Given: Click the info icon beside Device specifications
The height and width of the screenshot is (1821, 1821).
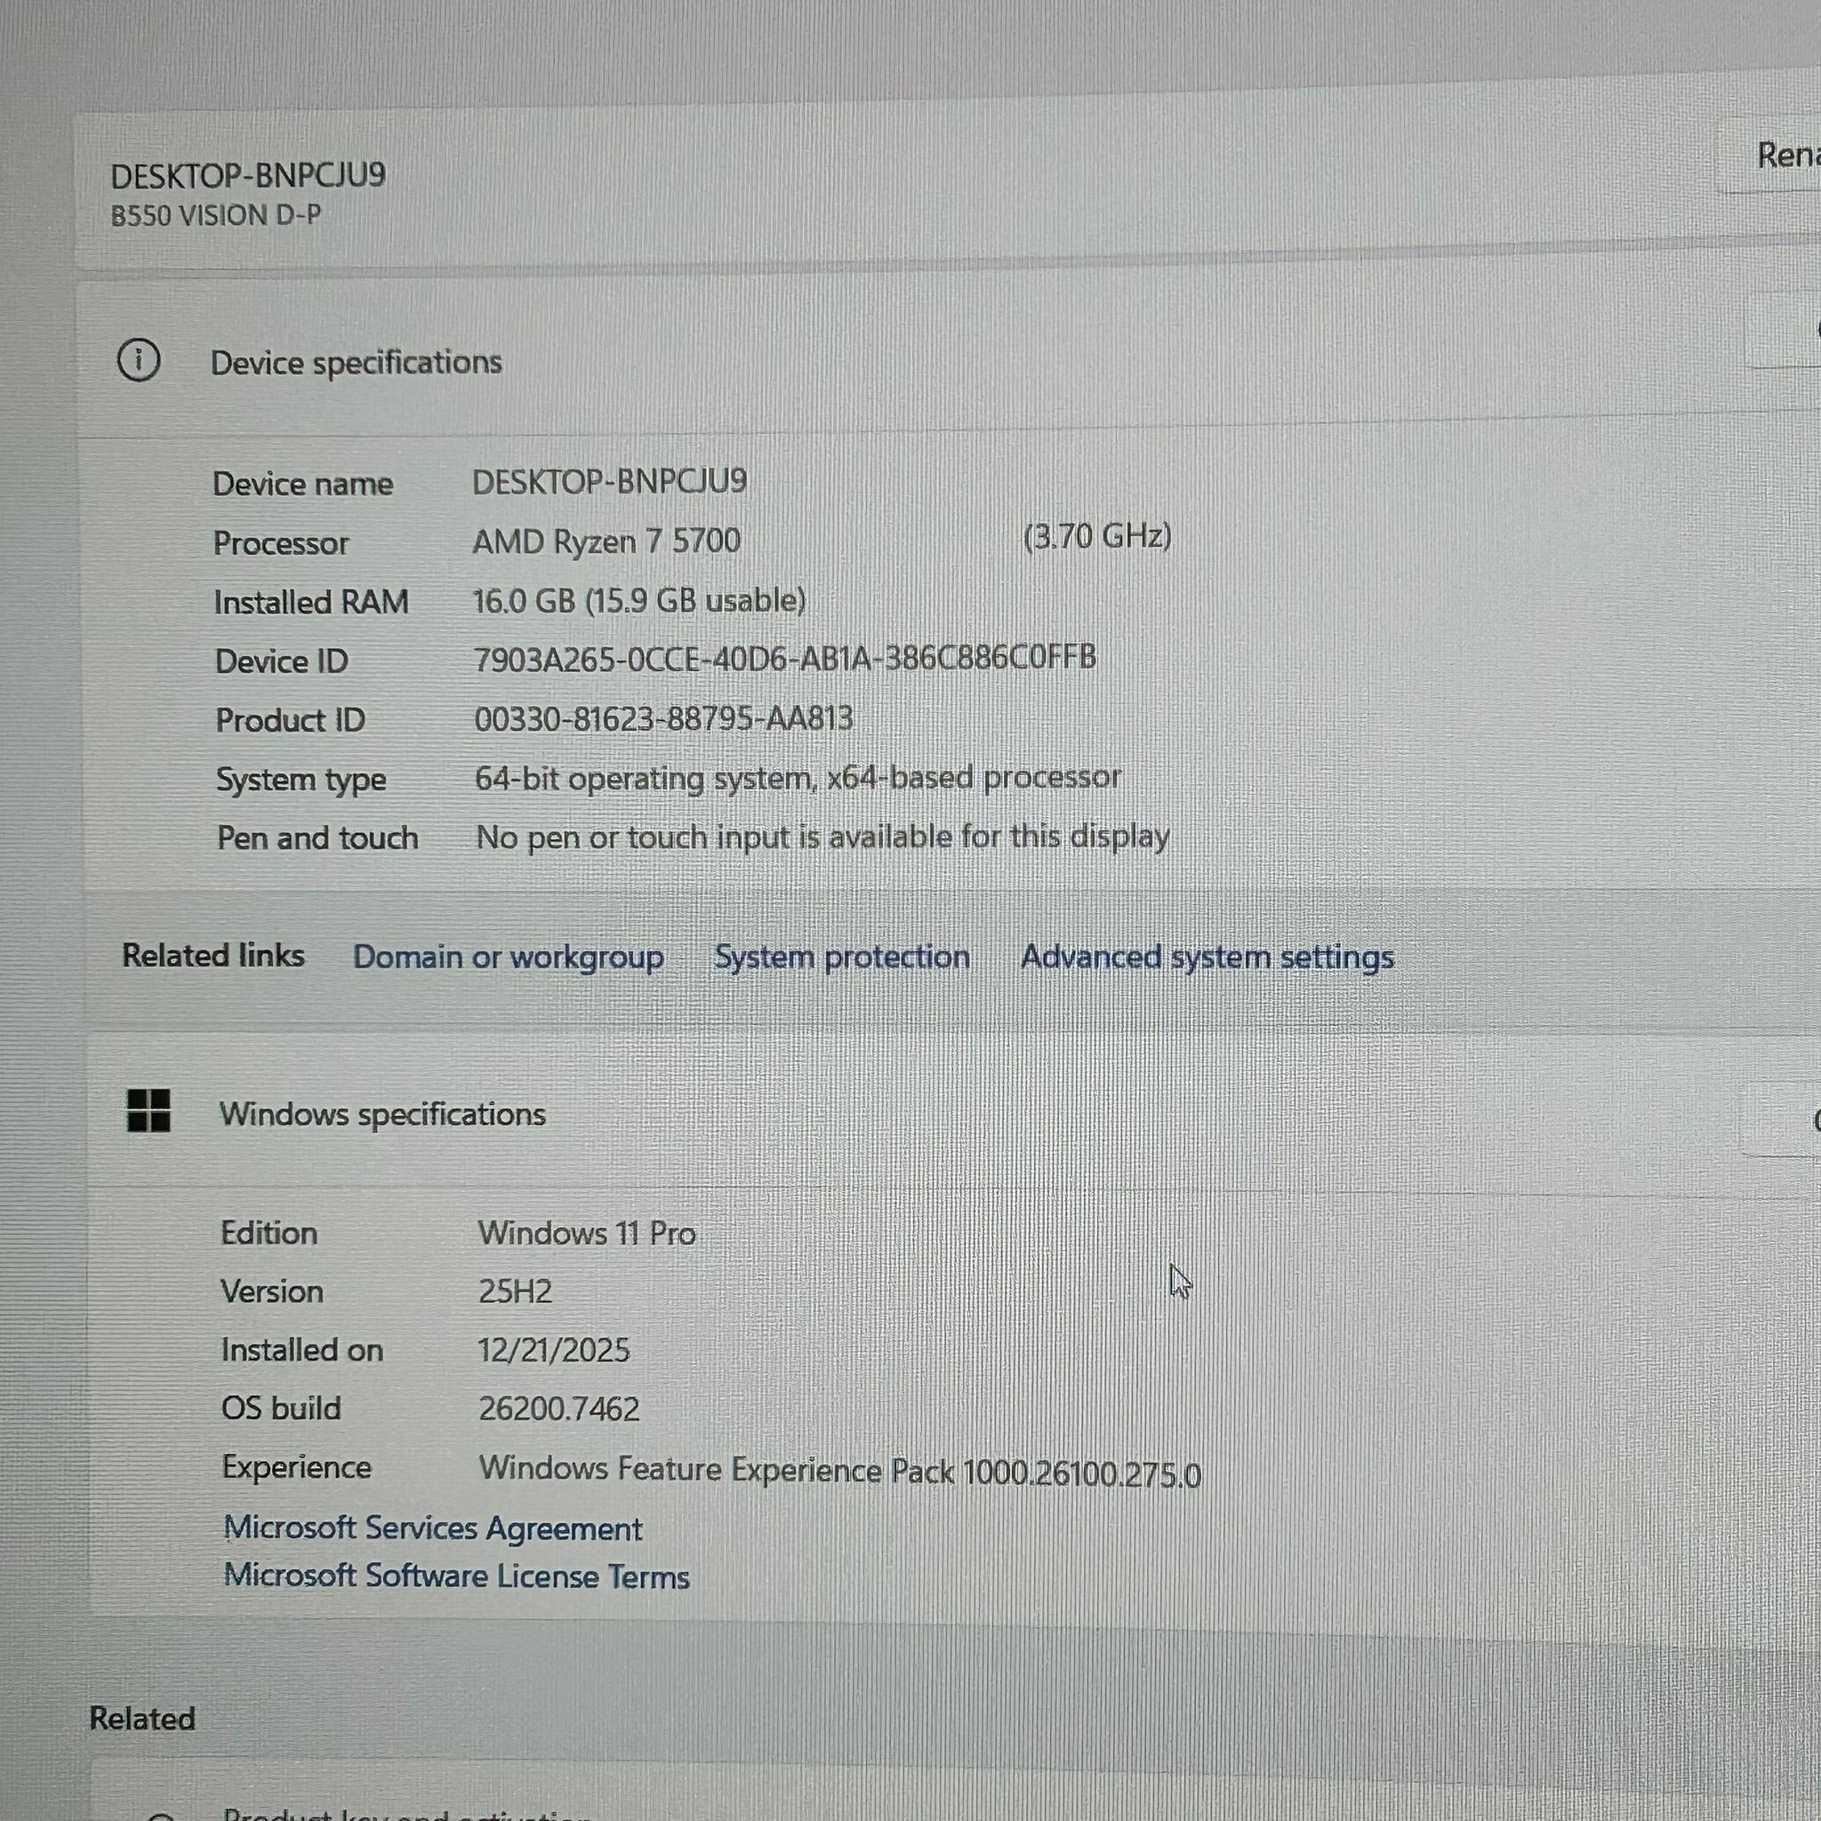Looking at the screenshot, I should point(140,360).
